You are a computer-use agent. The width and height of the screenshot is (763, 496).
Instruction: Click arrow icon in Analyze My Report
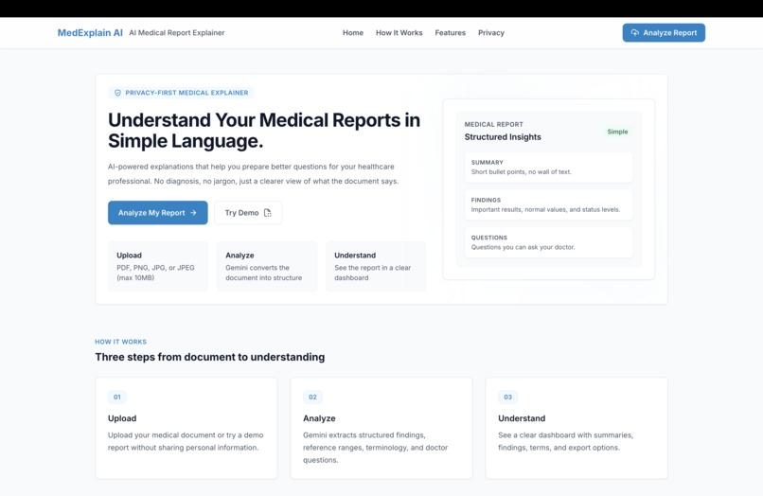193,213
